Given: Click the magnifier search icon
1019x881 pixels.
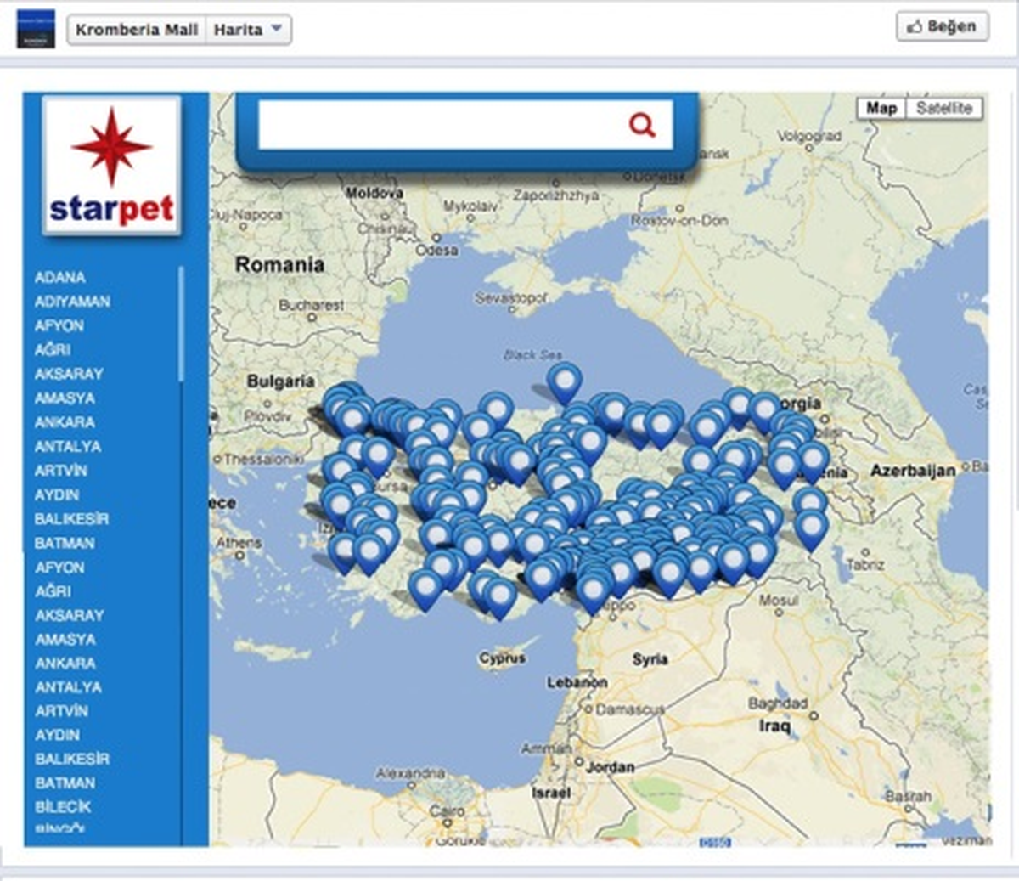Looking at the screenshot, I should [x=642, y=126].
